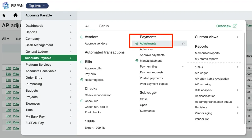
Task: Favorite Adjustments with the star icon
Action: click(183, 43)
